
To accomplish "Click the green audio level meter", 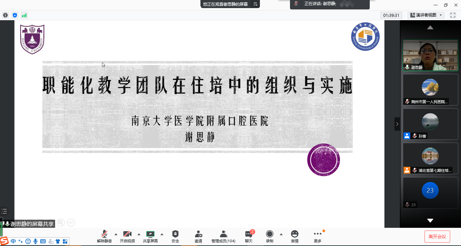I will (x=1, y=227).
